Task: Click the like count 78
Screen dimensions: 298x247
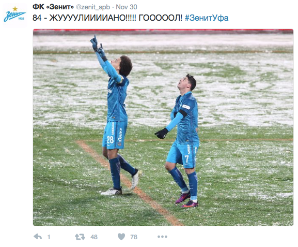Action: [x=134, y=237]
